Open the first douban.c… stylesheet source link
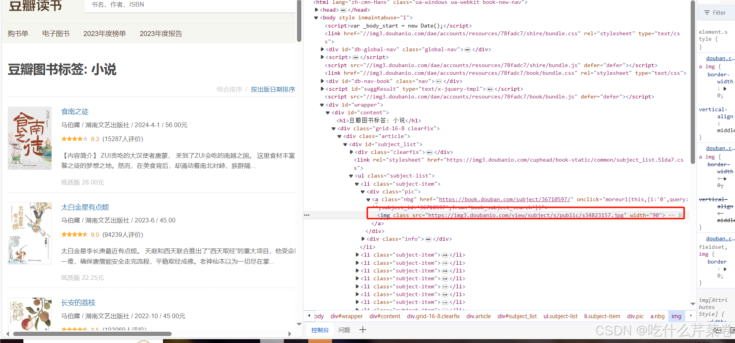 [x=720, y=59]
